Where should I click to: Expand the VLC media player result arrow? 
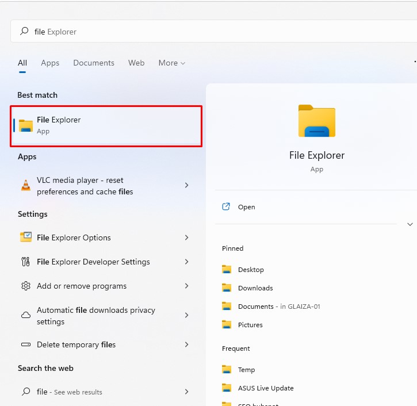[x=186, y=185]
